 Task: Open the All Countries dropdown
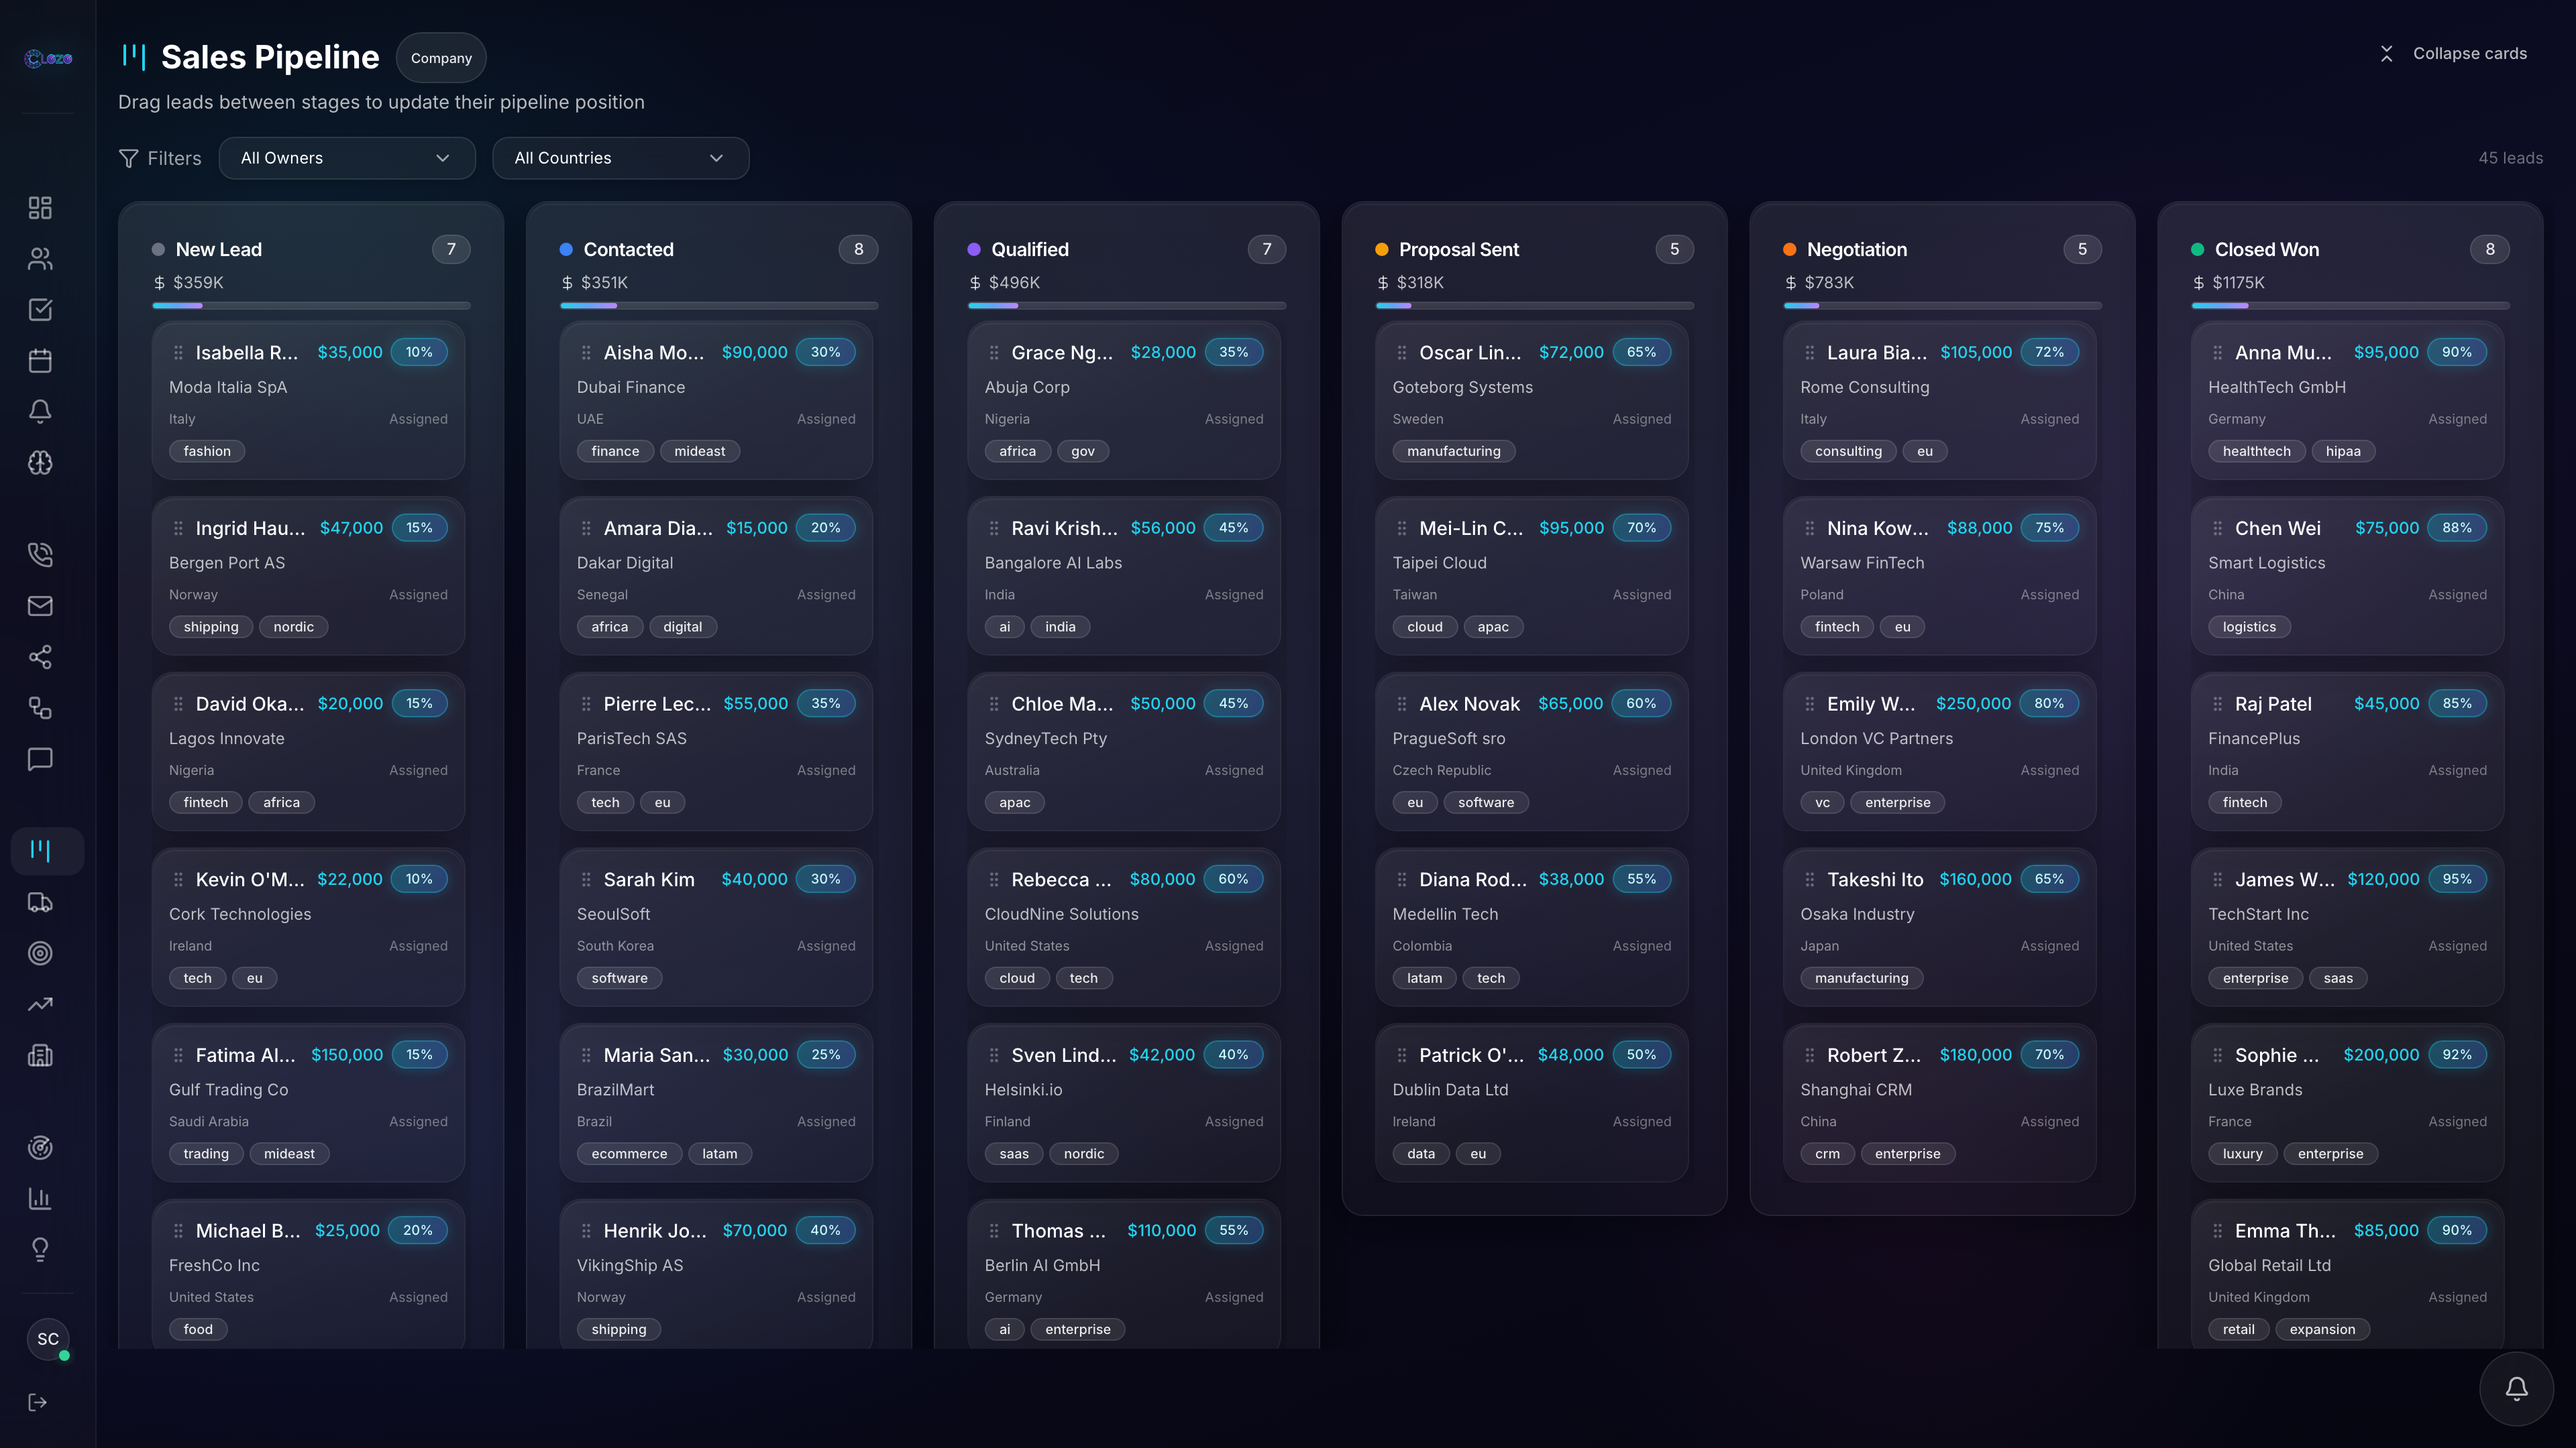[x=620, y=158]
